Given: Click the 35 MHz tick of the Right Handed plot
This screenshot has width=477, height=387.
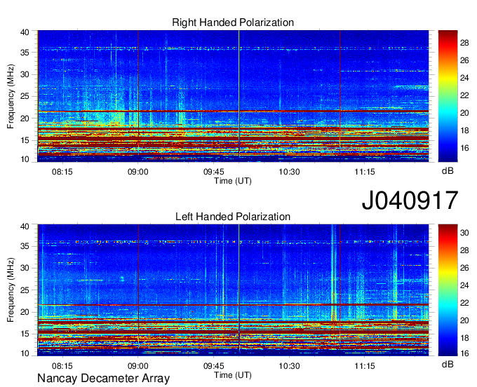Looking at the screenshot, I should (x=25, y=53).
